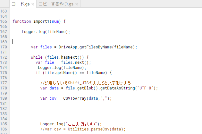Click the while keyword
The width and height of the screenshot is (202, 134).
click(x=37, y=57)
